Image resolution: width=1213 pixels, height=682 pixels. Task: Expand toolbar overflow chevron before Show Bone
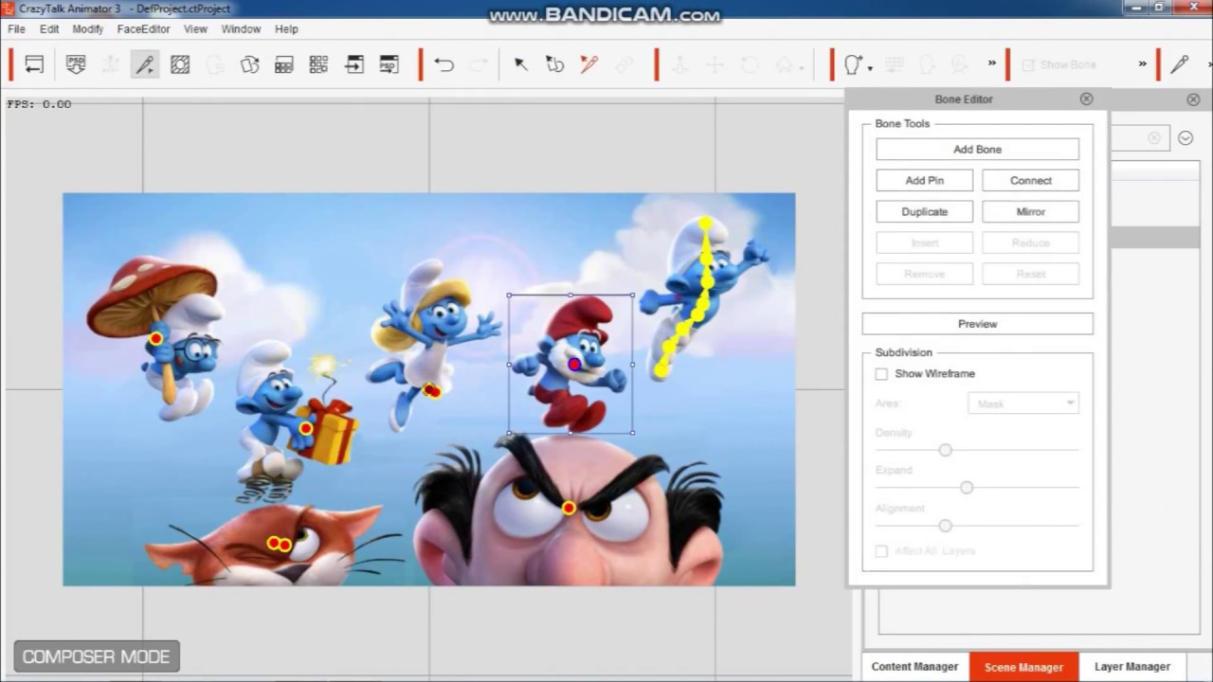tap(992, 63)
